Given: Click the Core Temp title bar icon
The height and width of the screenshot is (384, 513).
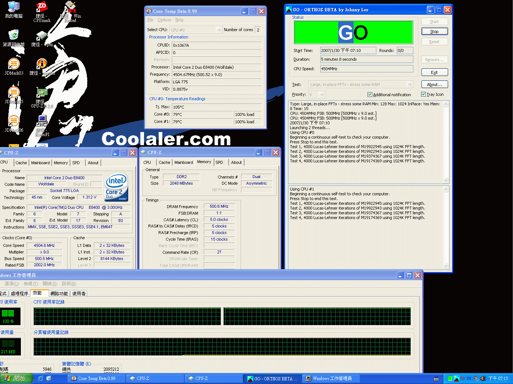Looking at the screenshot, I should coord(149,11).
